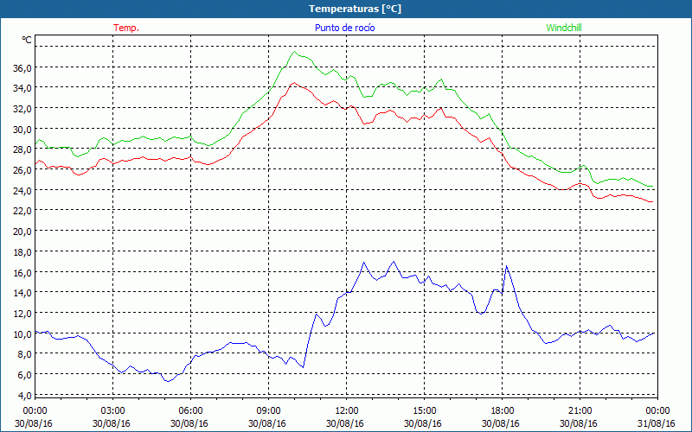The width and height of the screenshot is (692, 432).
Task: Click the 06:00 time axis label
Action: click(190, 410)
